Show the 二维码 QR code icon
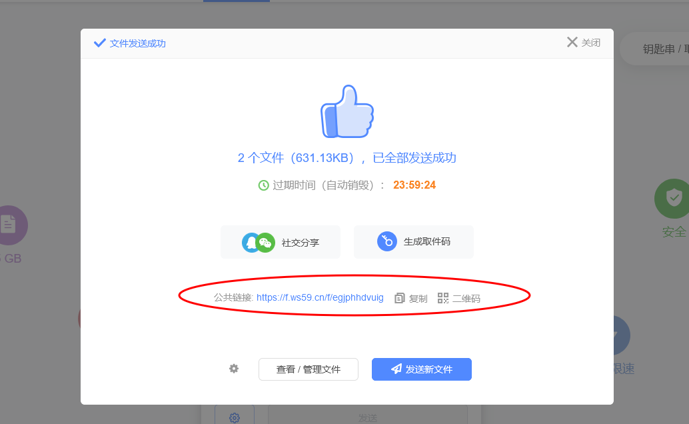The width and height of the screenshot is (689, 424). 443,298
